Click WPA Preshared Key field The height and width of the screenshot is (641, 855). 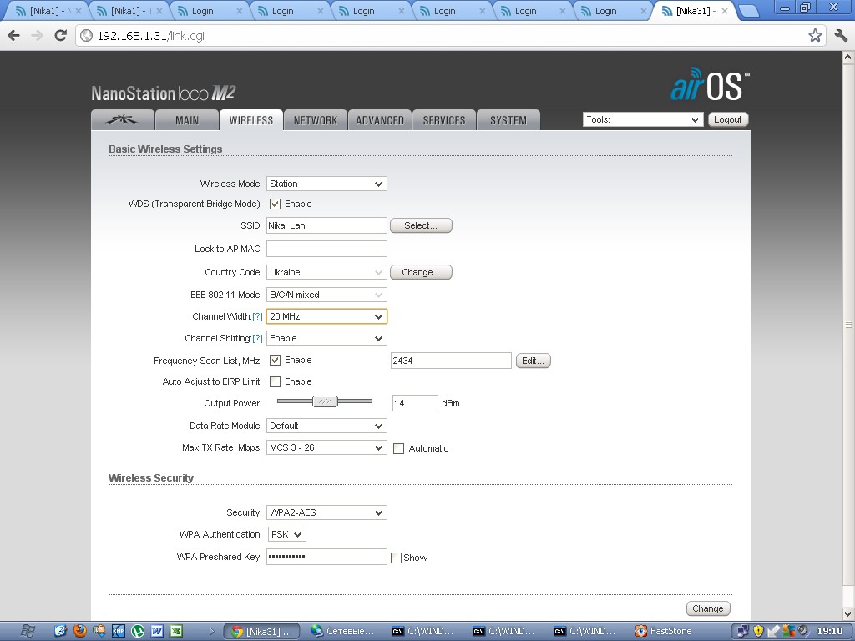point(326,557)
